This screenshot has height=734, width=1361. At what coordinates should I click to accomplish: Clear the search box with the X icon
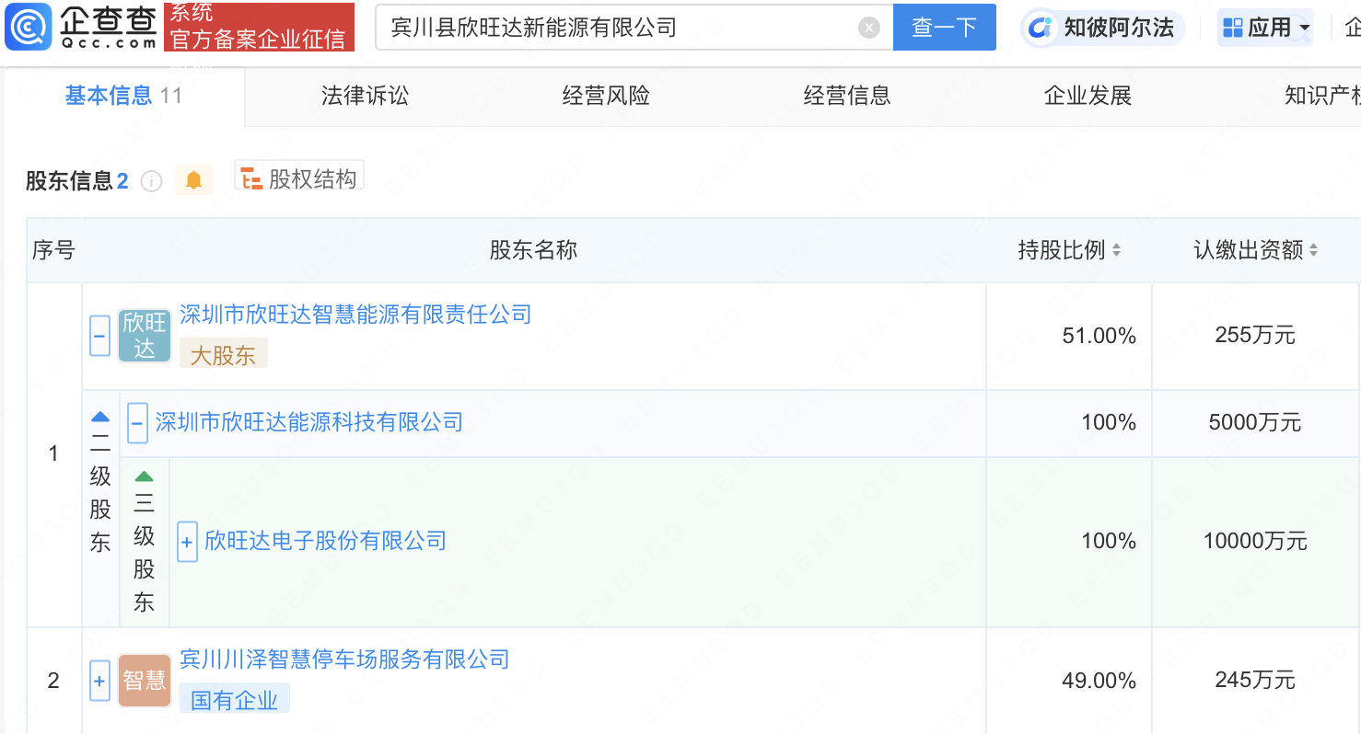[869, 28]
